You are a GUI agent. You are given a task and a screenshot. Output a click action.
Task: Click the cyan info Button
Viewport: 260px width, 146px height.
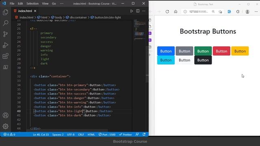point(166,60)
